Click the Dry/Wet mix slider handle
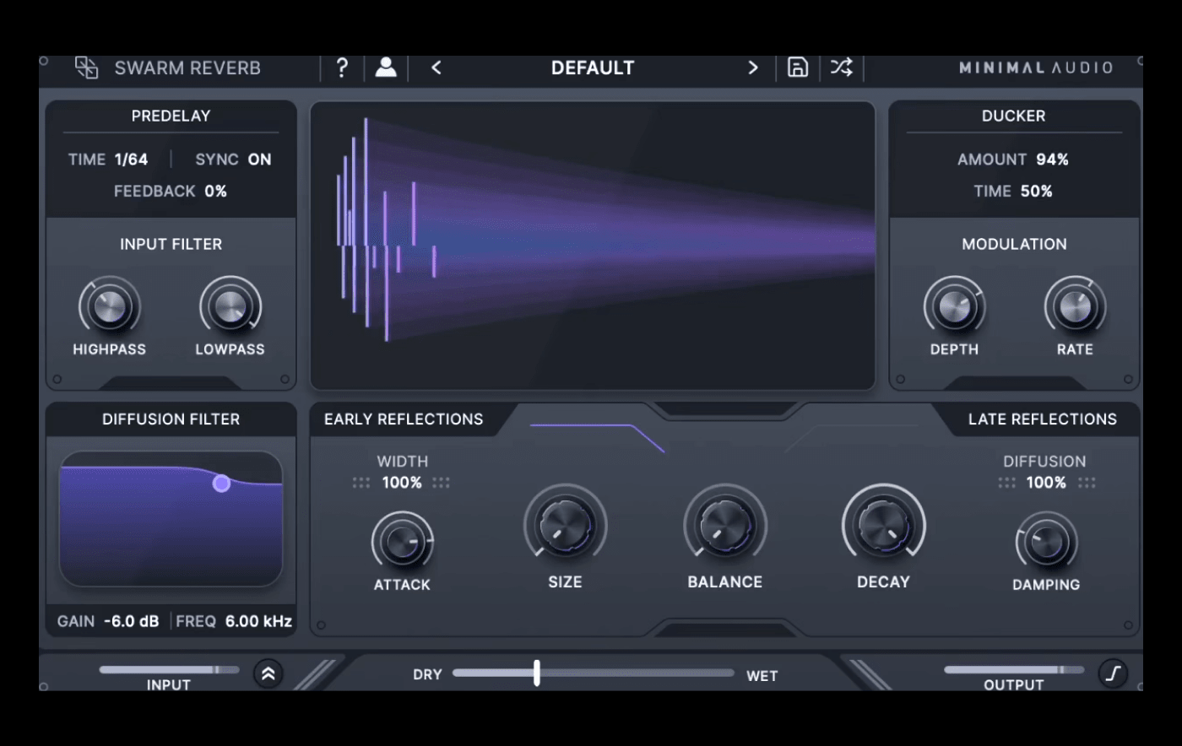1182x746 pixels. pyautogui.click(x=537, y=673)
